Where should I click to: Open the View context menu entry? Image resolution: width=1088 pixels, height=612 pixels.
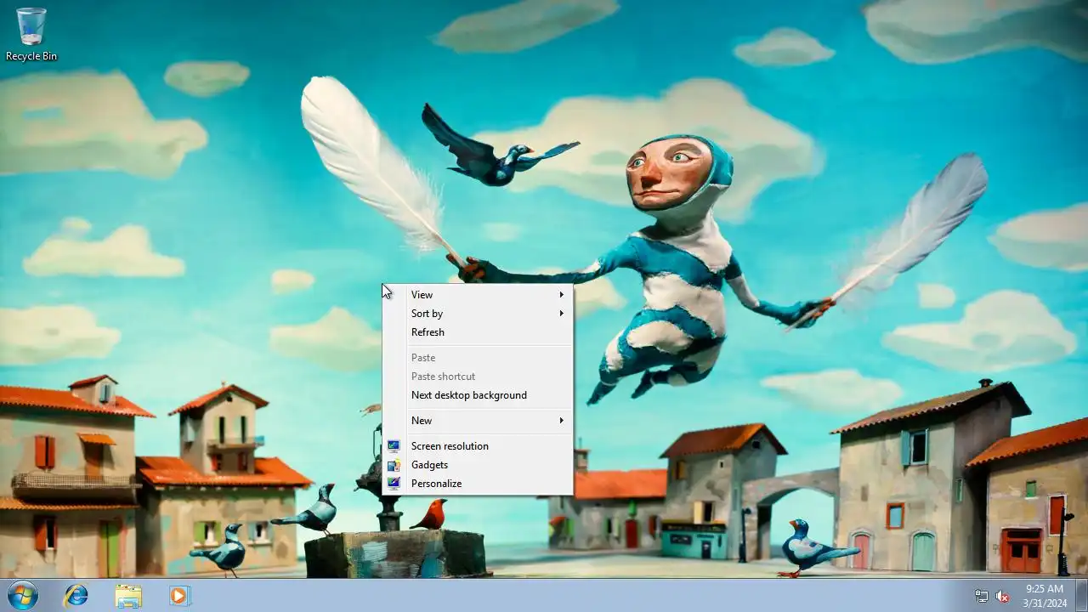478,295
